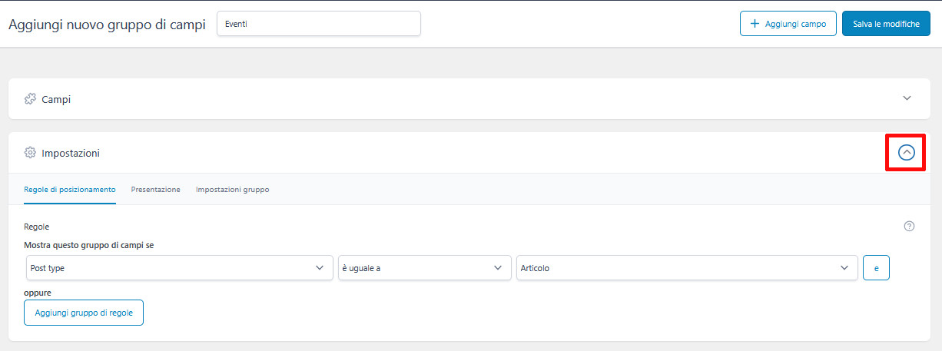Open the Post type dropdown
This screenshot has height=351, width=942.
coord(178,268)
